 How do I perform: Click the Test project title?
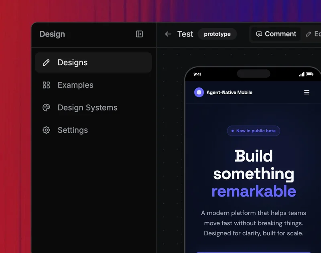tap(185, 34)
